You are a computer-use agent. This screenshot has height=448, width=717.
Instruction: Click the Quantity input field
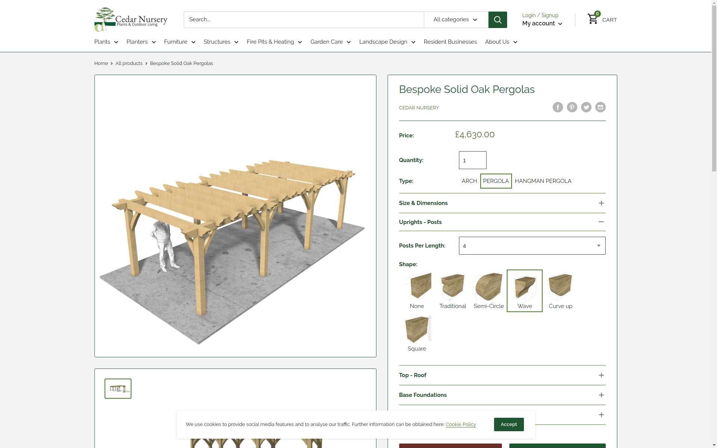pos(472,160)
